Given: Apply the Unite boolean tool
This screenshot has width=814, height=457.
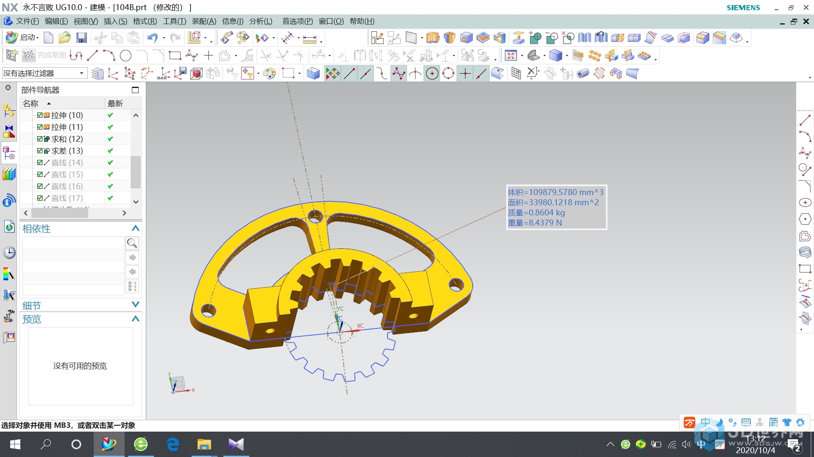Looking at the screenshot, I should [535, 38].
